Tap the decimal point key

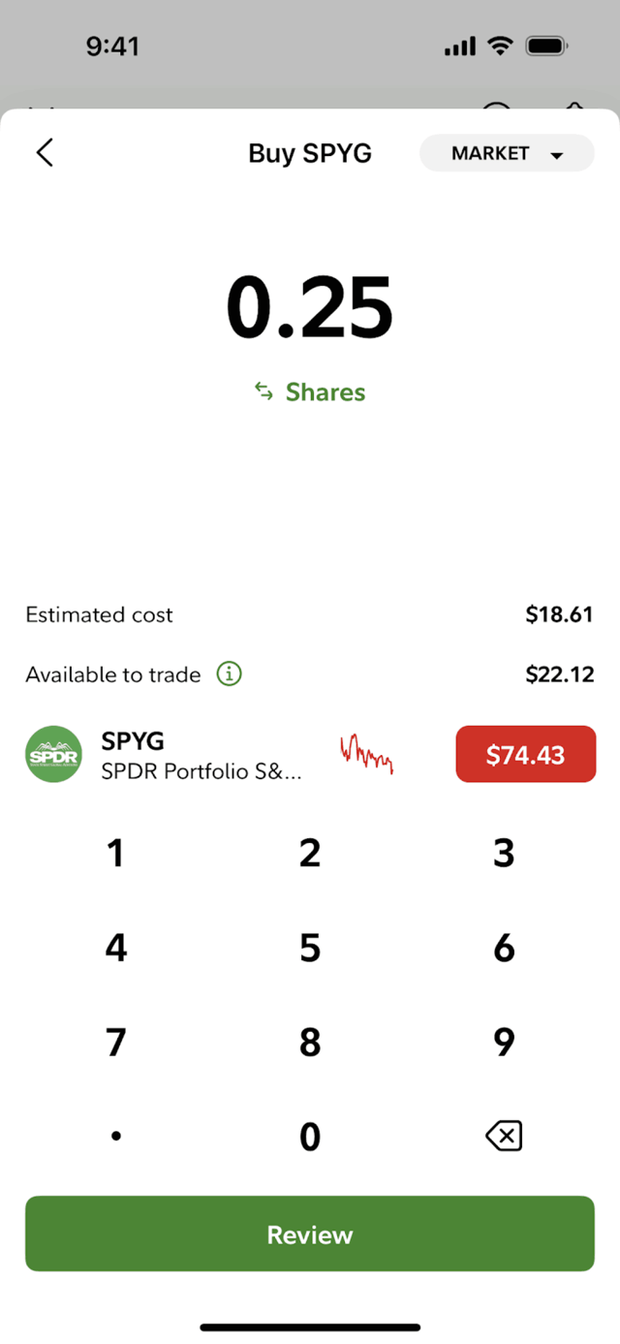pyautogui.click(x=115, y=1136)
